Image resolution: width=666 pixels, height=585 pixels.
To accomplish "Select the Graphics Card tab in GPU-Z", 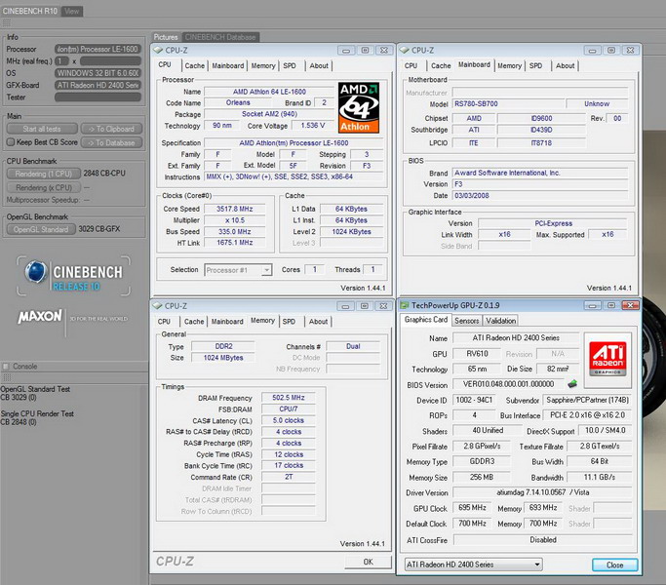I will click(x=425, y=320).
